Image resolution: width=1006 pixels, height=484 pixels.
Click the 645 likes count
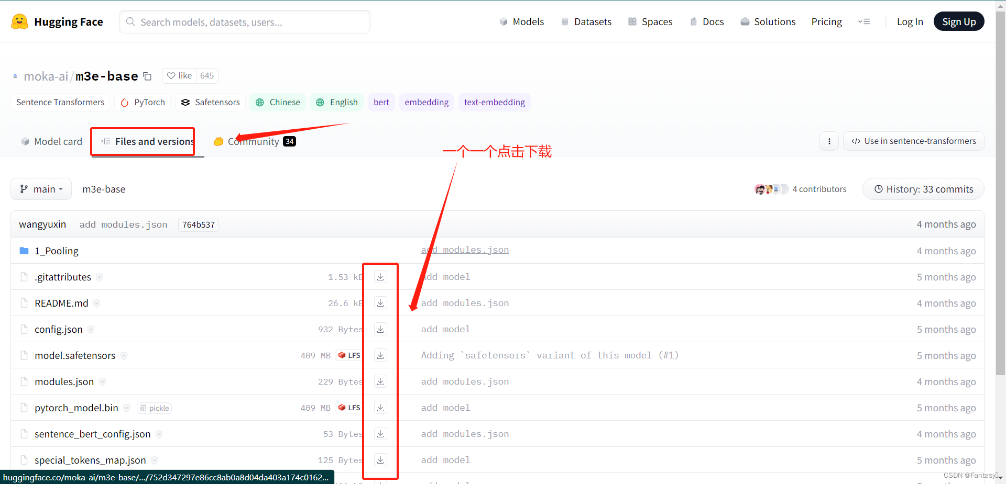(x=207, y=76)
